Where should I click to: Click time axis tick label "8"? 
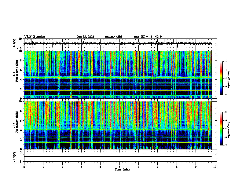[x=177, y=167]
